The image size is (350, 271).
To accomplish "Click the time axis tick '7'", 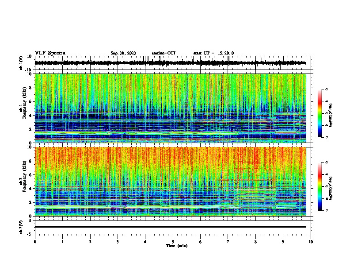I will pos(228,242).
